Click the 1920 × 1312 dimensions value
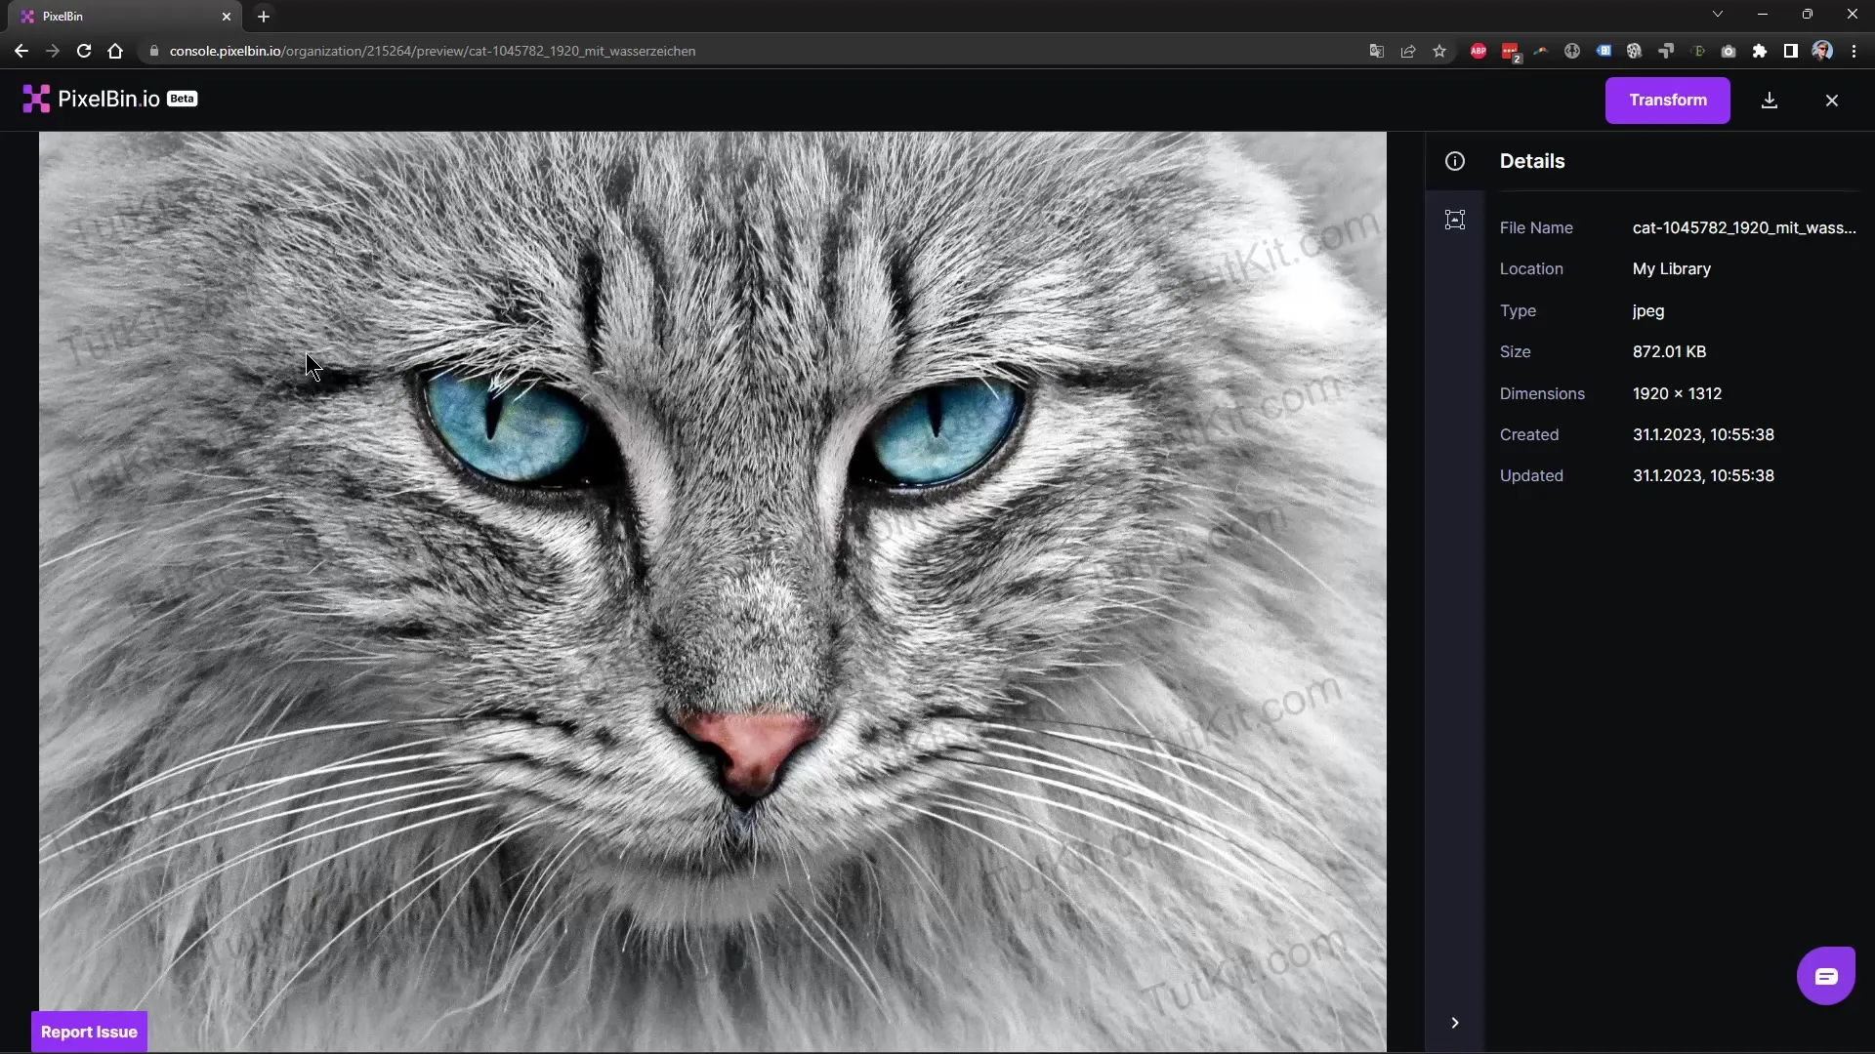Viewport: 1875px width, 1054px height. coord(1678,393)
